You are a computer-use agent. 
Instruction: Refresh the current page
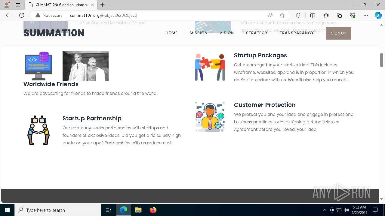(x=22, y=15)
